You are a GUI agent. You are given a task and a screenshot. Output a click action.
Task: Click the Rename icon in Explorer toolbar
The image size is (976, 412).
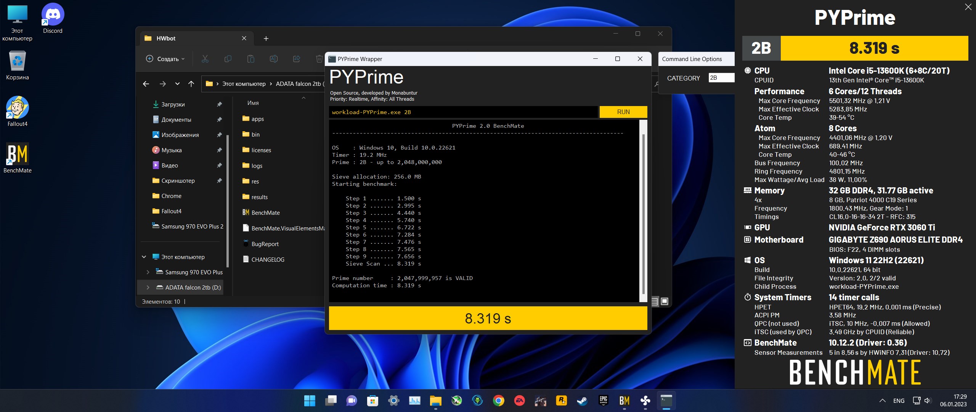pos(274,59)
